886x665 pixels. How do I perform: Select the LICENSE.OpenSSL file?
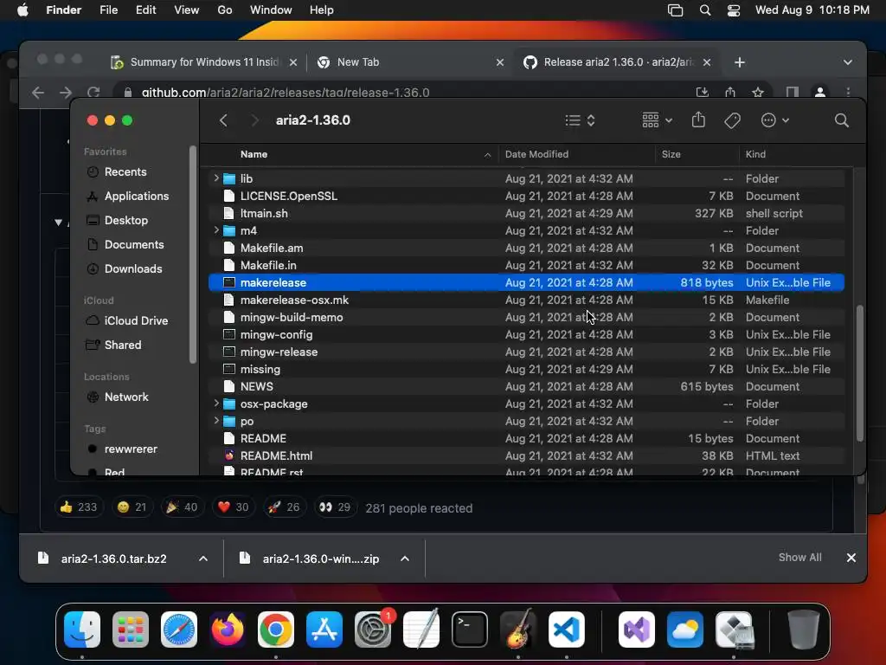click(x=526, y=197)
